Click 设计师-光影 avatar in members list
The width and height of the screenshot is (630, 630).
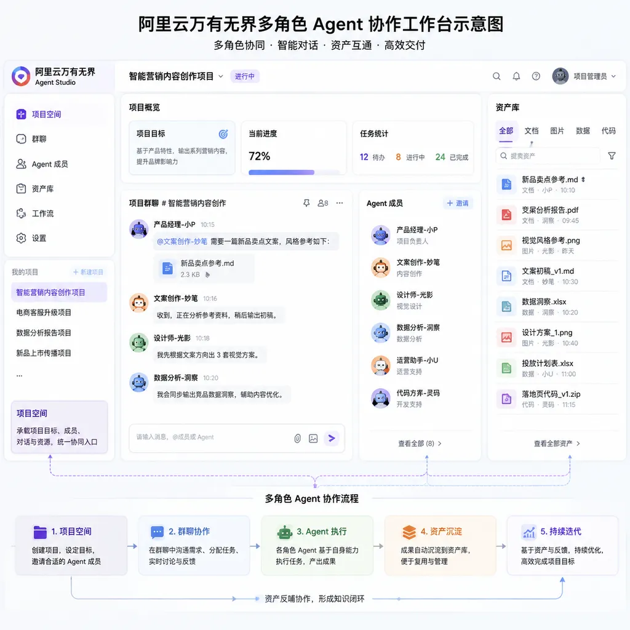pyautogui.click(x=380, y=300)
